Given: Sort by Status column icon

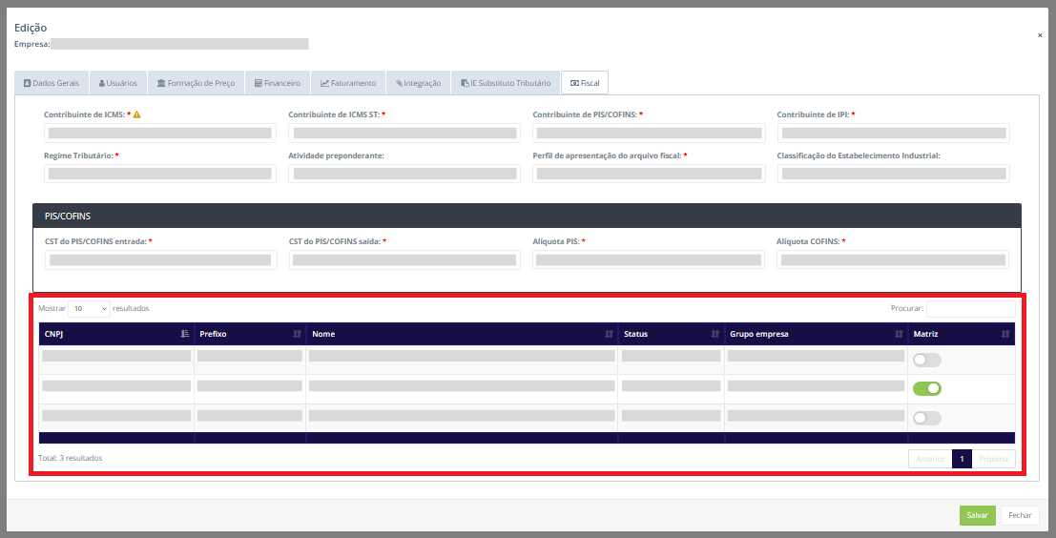Looking at the screenshot, I should [715, 335].
